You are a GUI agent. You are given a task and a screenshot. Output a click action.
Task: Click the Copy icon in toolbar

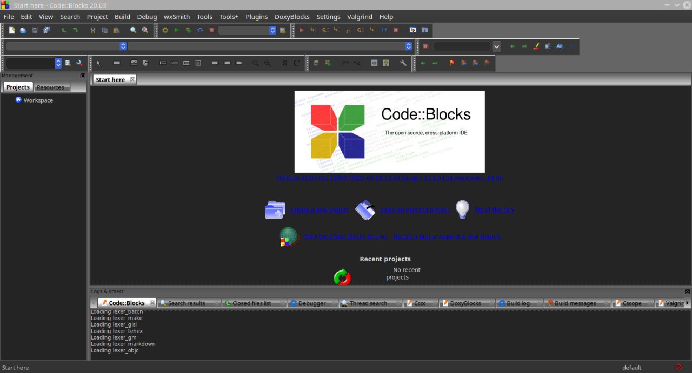click(x=104, y=30)
